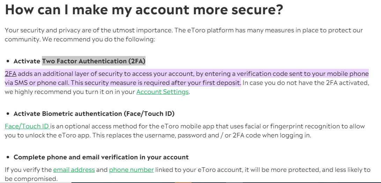Click the 'How can I make my account more secure?' heading
381x183 pixels.
144,9
